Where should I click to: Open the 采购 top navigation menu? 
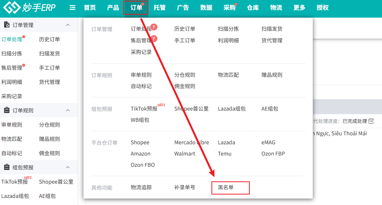click(229, 7)
